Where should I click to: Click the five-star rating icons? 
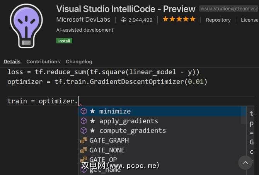point(179,19)
